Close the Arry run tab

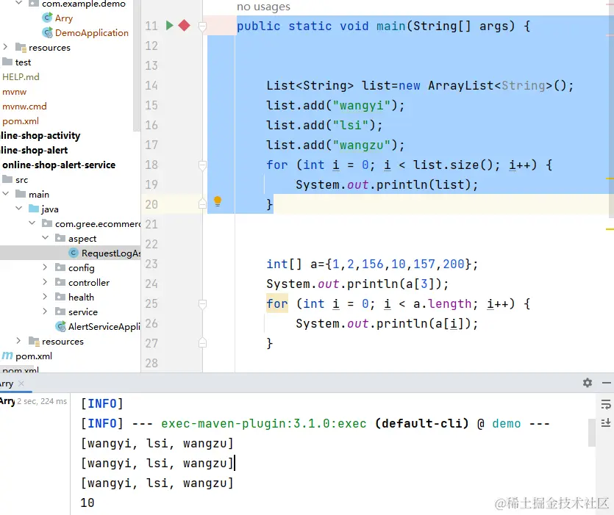[x=21, y=383]
